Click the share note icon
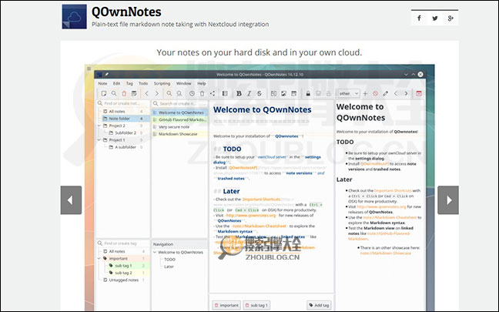499x312 pixels. [x=213, y=93]
